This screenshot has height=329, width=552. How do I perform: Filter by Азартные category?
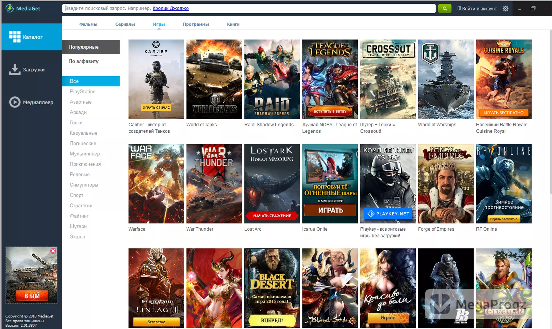(x=80, y=102)
